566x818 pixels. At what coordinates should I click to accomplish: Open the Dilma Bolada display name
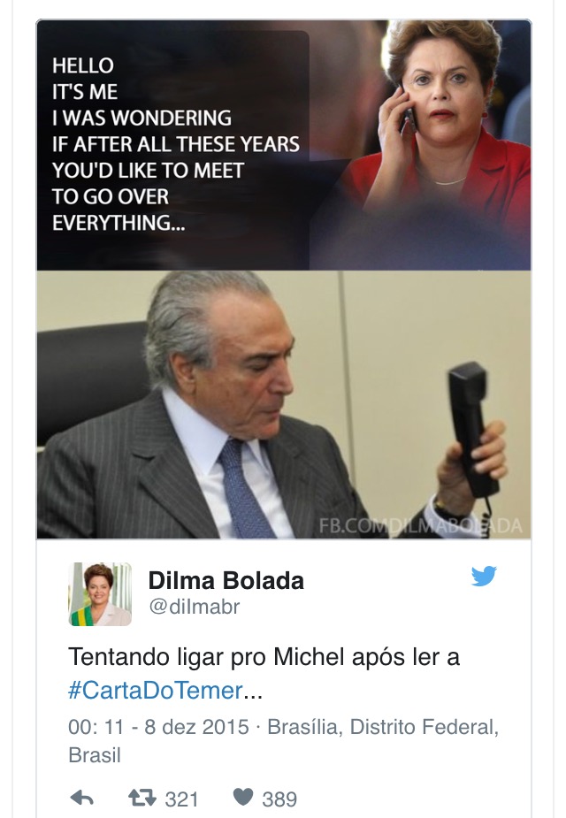pos(226,581)
